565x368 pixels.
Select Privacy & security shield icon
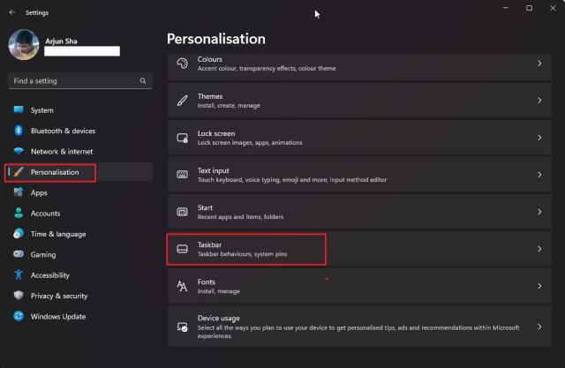(x=19, y=296)
